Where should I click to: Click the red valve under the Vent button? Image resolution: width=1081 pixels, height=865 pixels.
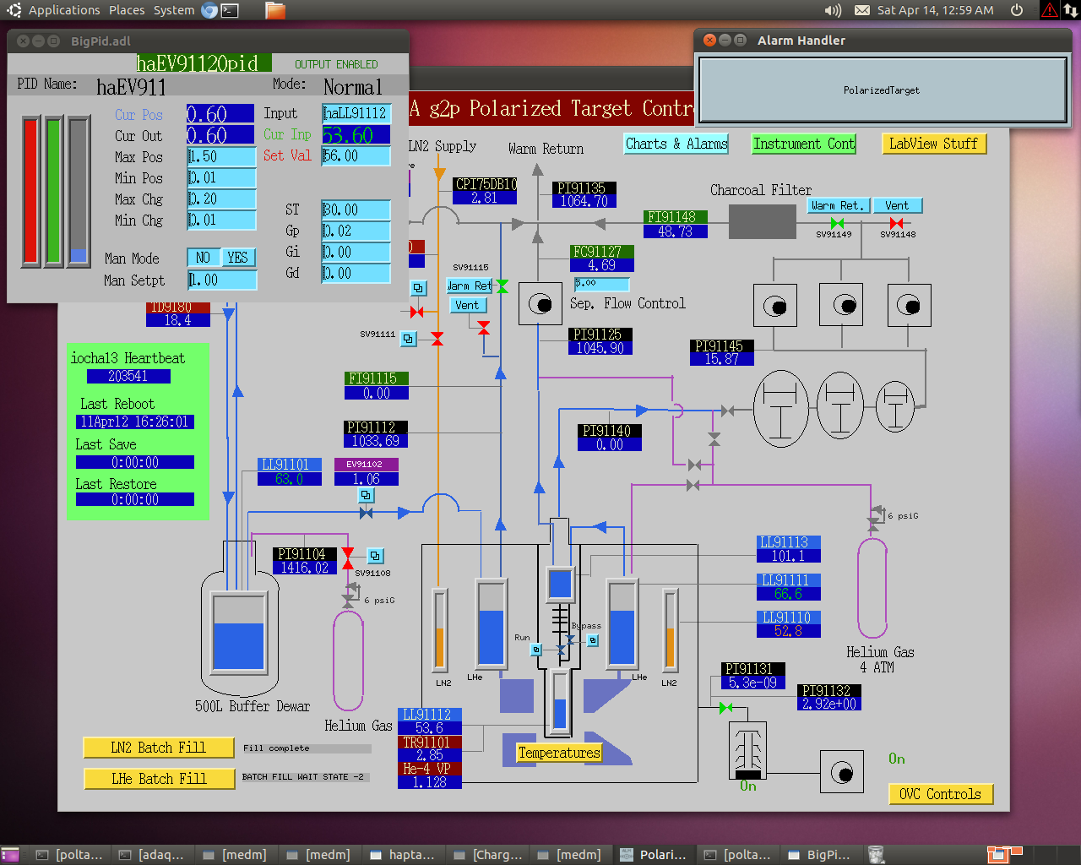[x=484, y=327]
